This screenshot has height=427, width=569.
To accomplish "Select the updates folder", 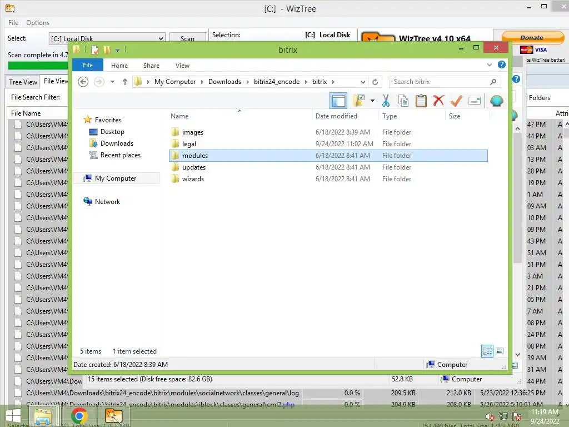I will (x=194, y=167).
